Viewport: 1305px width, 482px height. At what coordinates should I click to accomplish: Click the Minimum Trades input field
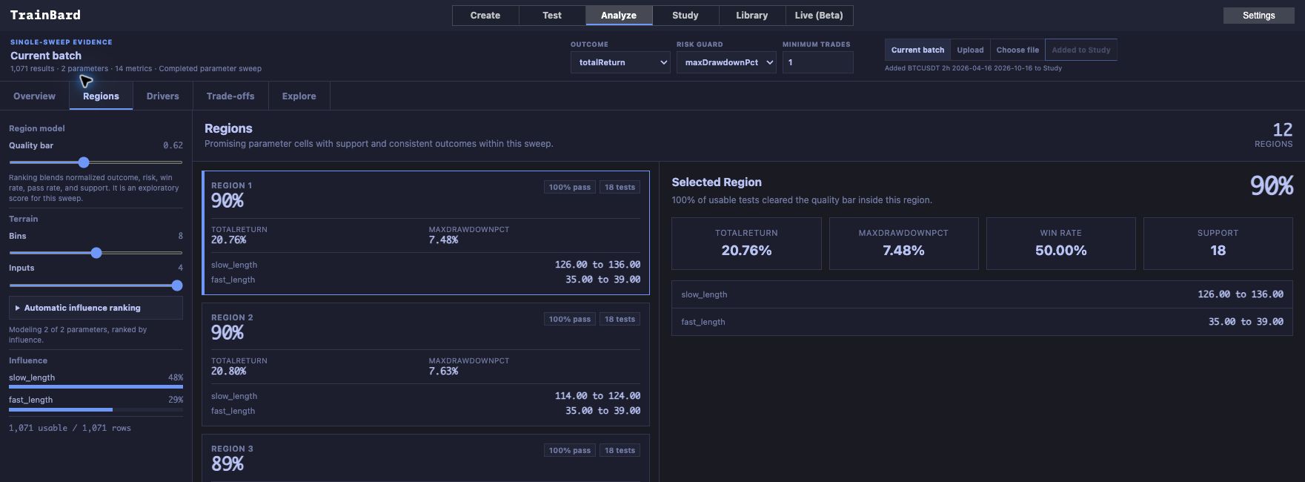[817, 62]
